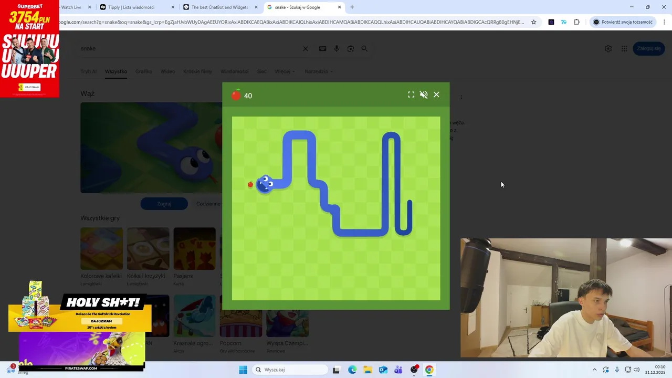Image resolution: width=672 pixels, height=378 pixels.
Task: Focus the Google search field with 'snake'
Action: click(189, 48)
